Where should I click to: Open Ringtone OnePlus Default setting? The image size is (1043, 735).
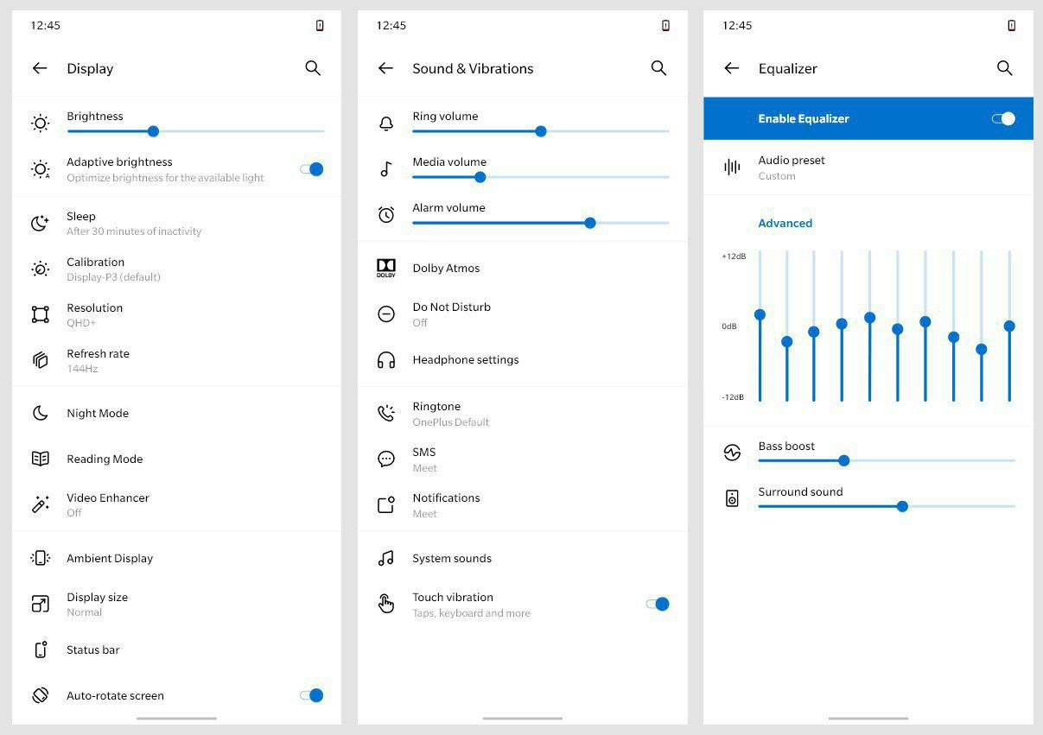click(x=523, y=413)
